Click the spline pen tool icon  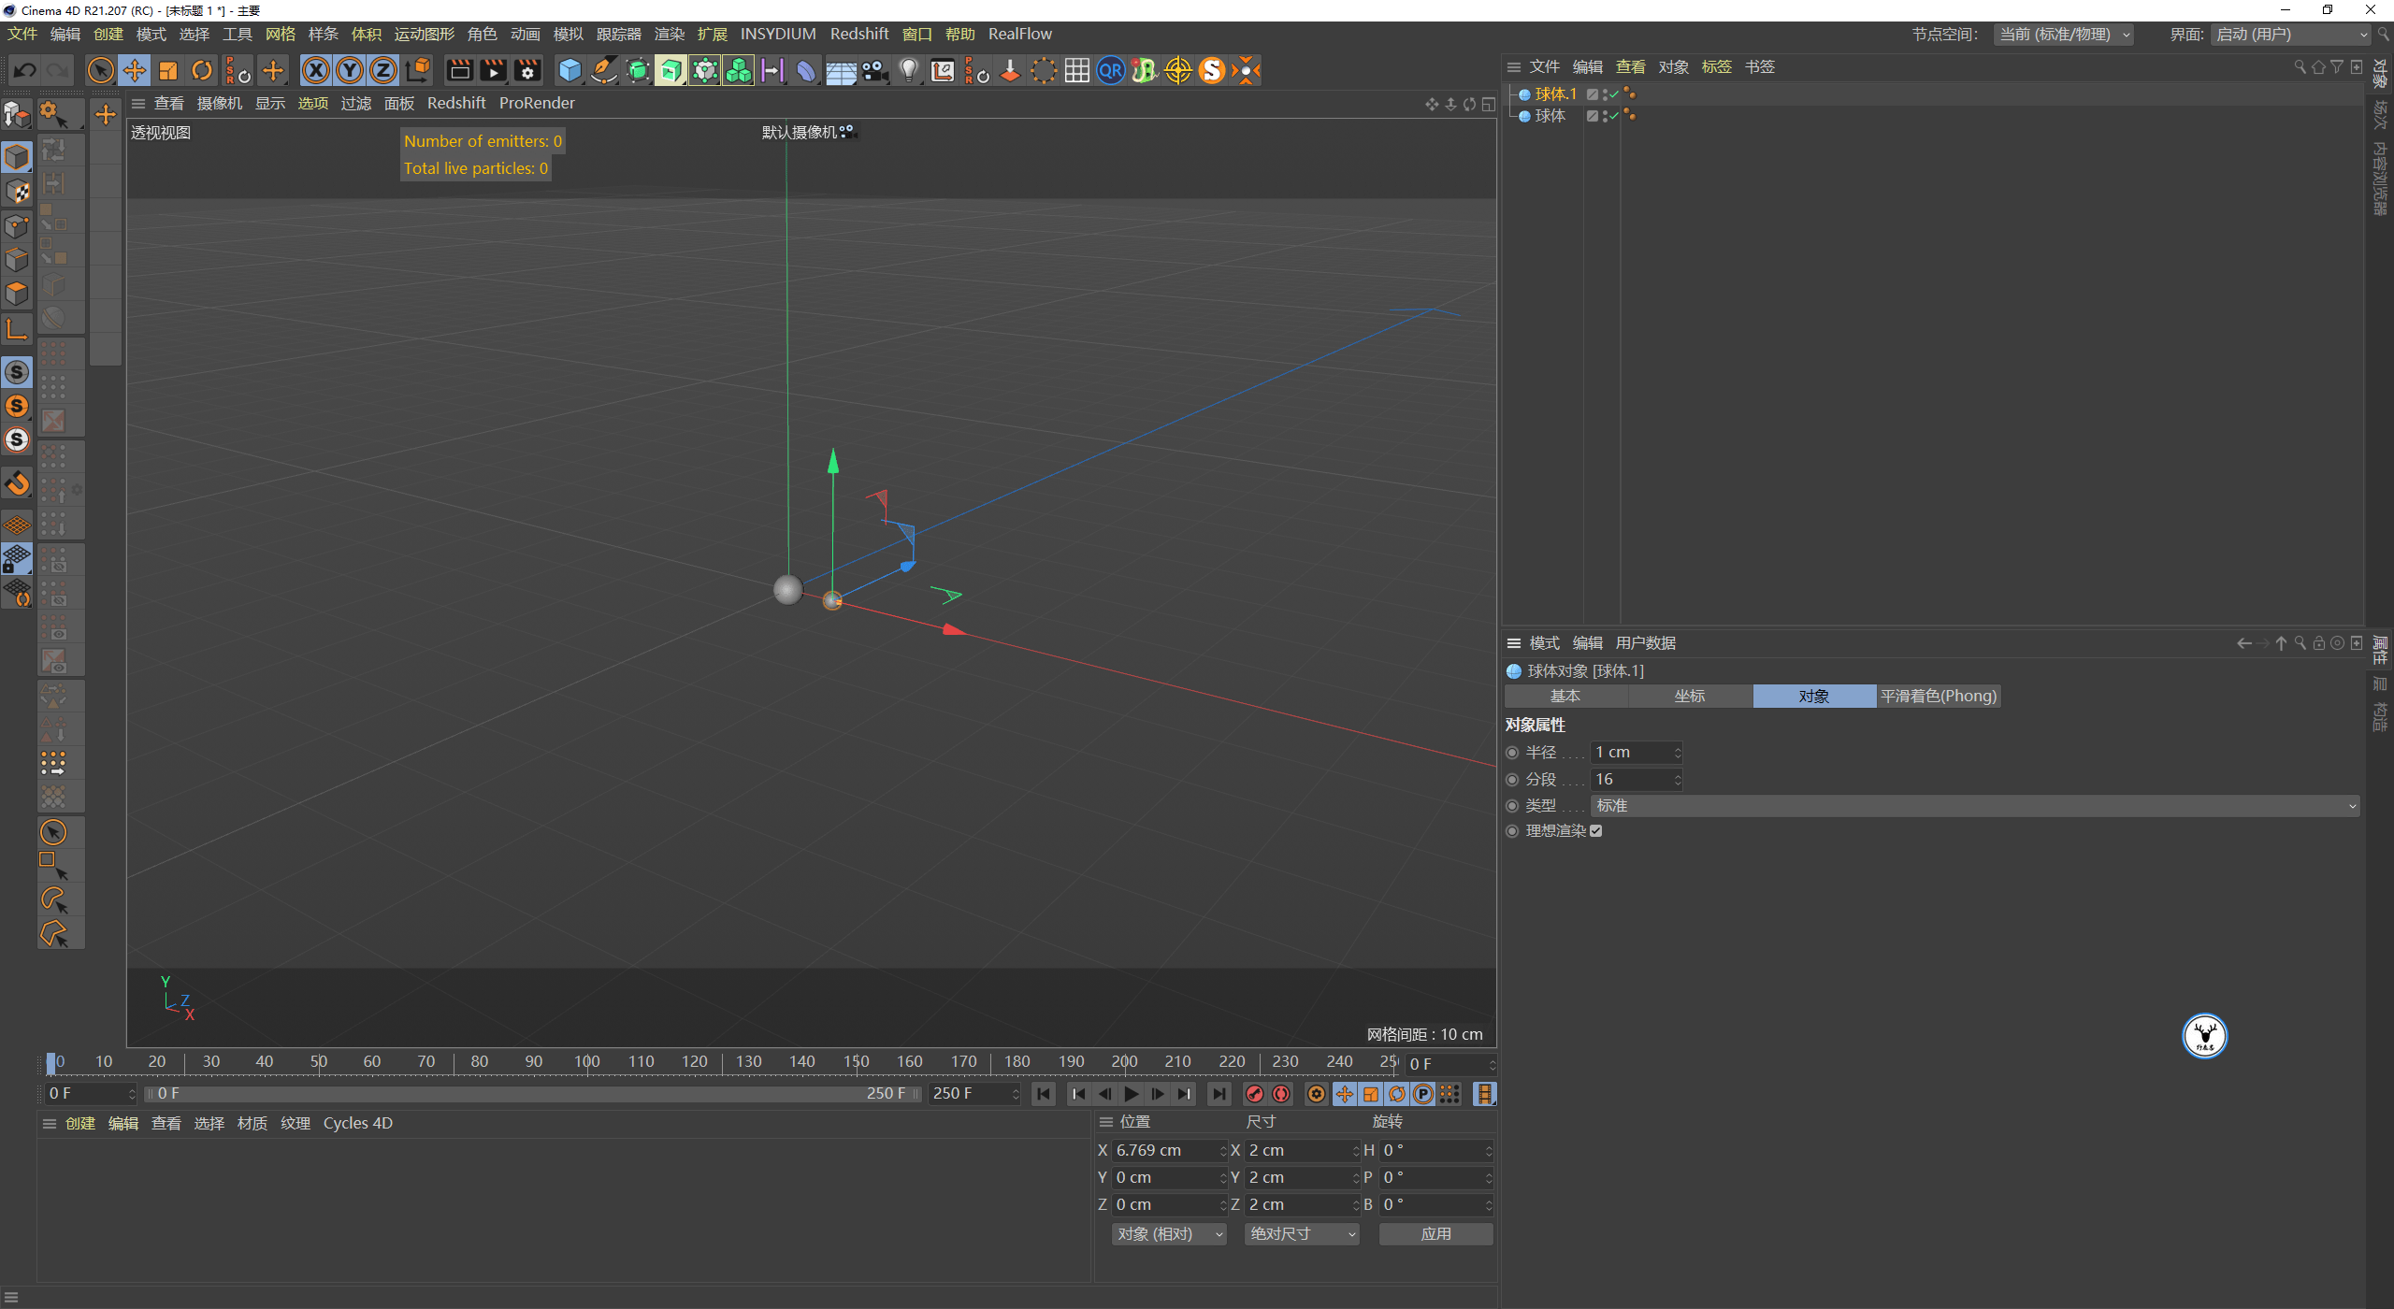[604, 70]
